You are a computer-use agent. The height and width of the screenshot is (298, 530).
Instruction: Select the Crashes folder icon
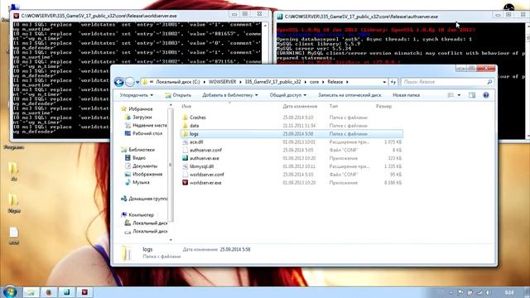point(185,118)
